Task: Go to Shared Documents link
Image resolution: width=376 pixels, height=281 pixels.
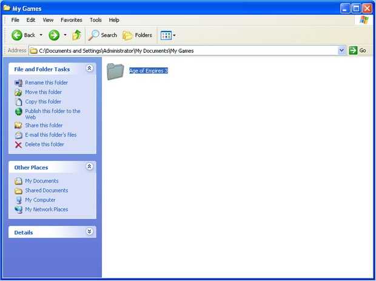Action: [x=47, y=191]
